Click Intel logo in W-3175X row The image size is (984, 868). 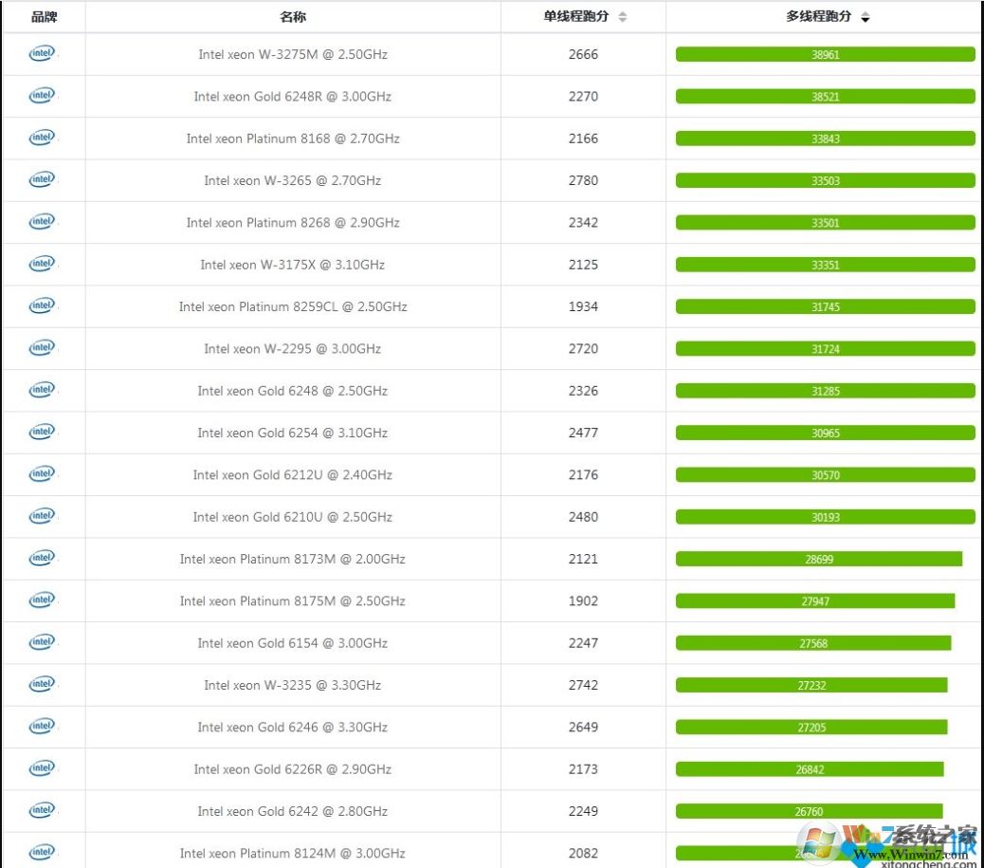coord(43,264)
